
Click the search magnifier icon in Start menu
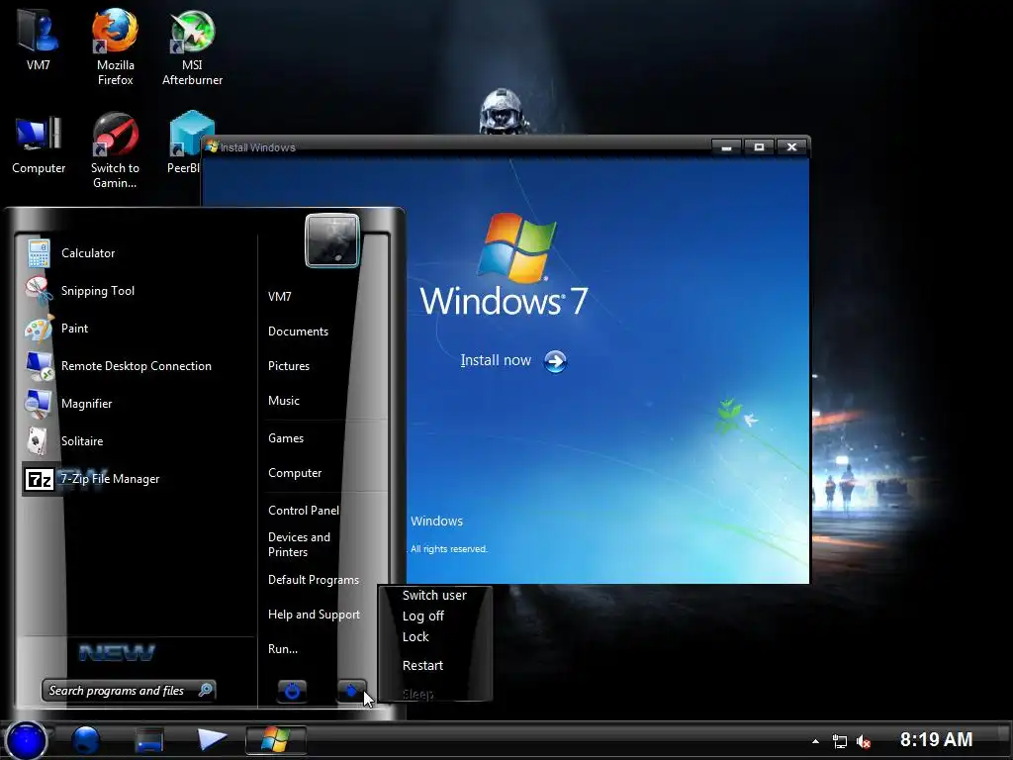[206, 690]
